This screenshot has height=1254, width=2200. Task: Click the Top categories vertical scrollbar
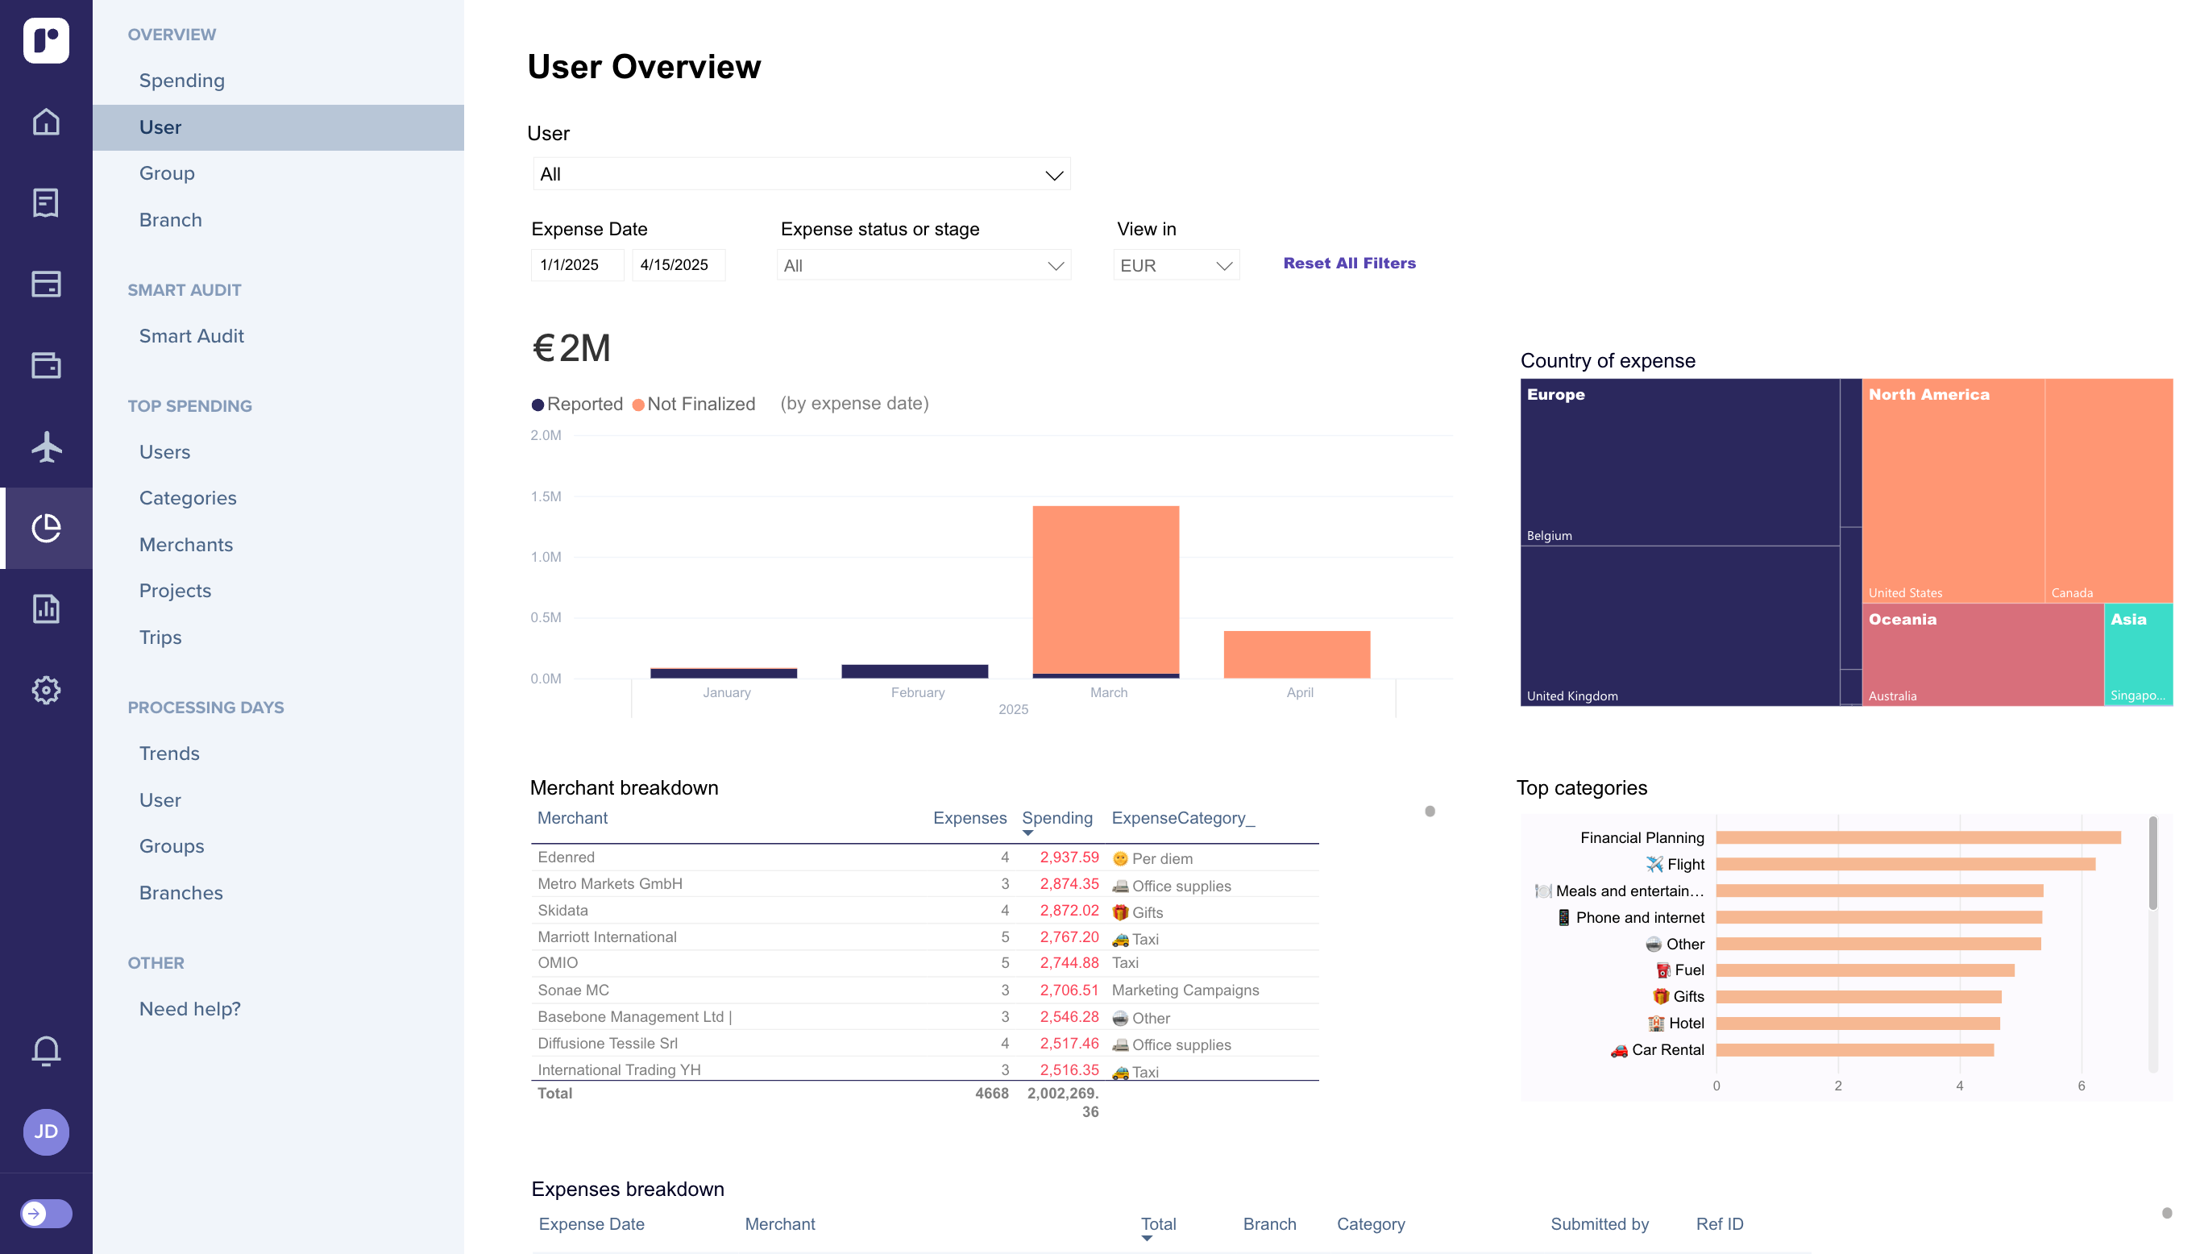click(x=2152, y=864)
